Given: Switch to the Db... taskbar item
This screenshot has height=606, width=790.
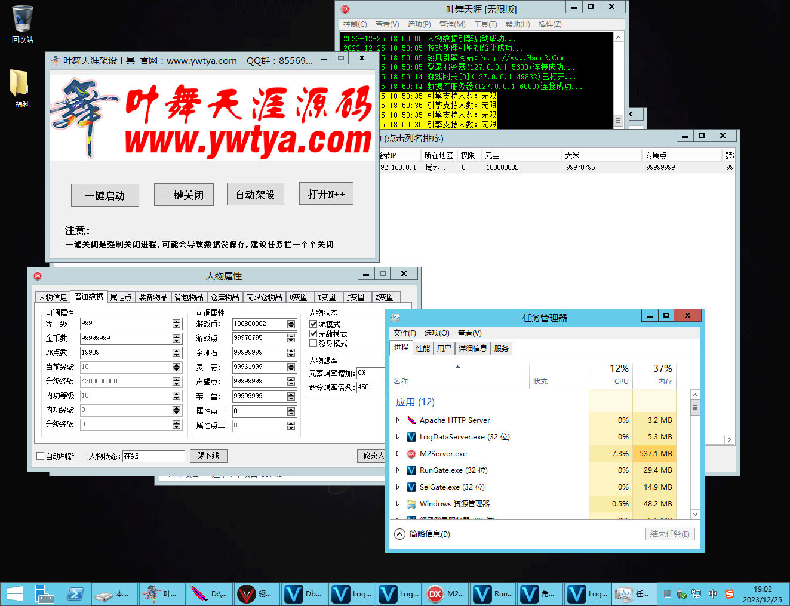Looking at the screenshot, I should tap(304, 594).
